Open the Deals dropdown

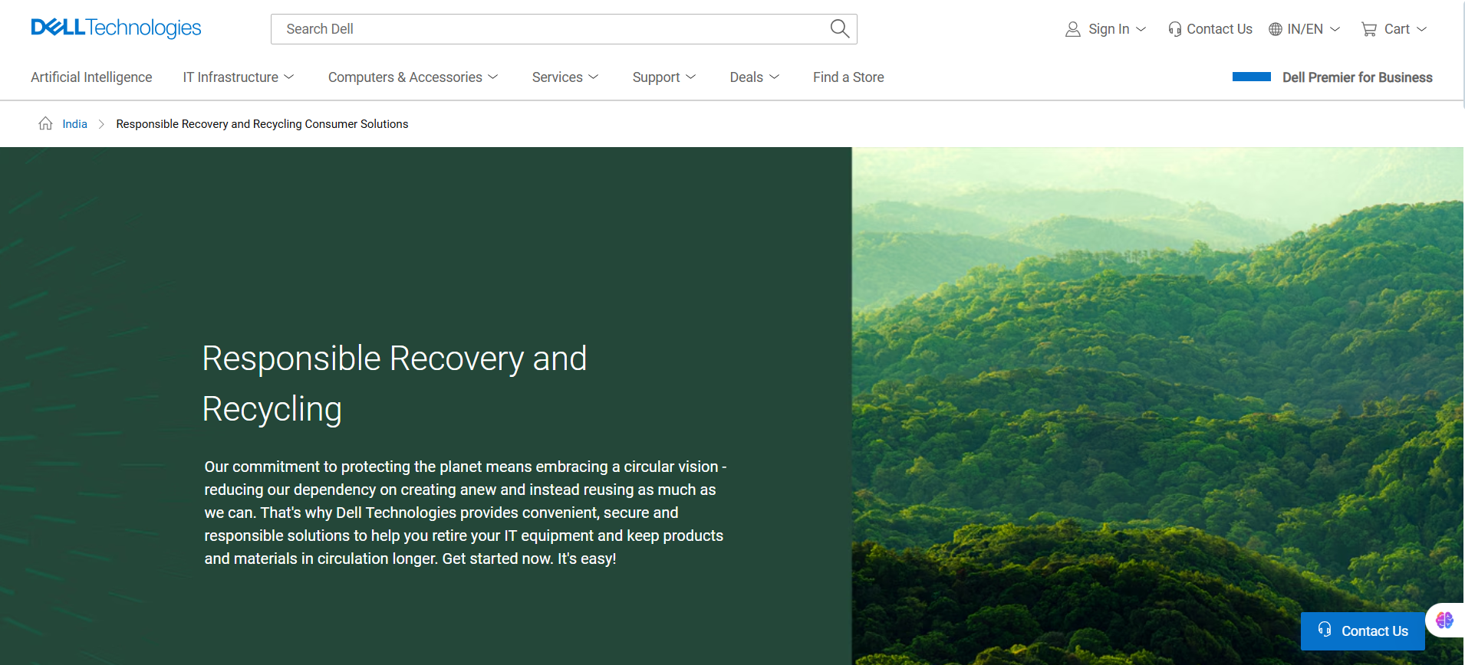tap(754, 77)
